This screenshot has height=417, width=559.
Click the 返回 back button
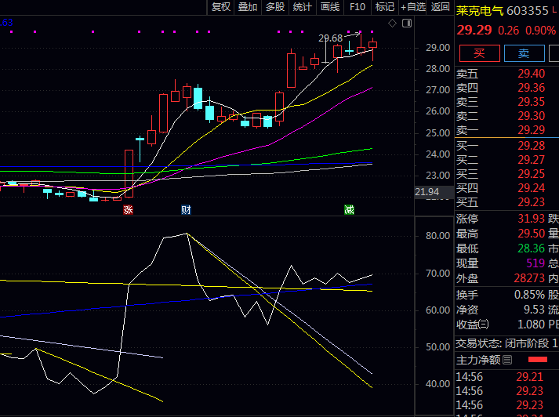(x=440, y=7)
